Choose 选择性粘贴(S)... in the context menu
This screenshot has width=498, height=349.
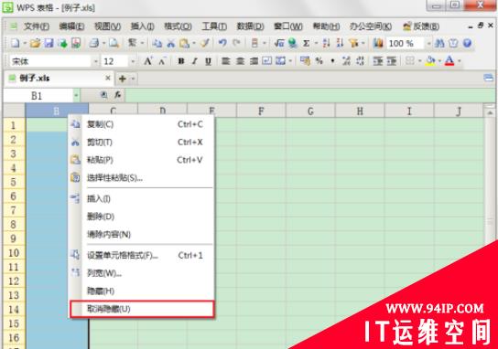coord(142,177)
